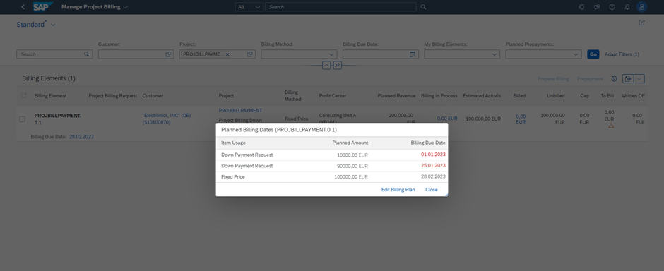The image size is (664, 271).
Task: Click the Profit Center column header
Action: click(x=333, y=95)
